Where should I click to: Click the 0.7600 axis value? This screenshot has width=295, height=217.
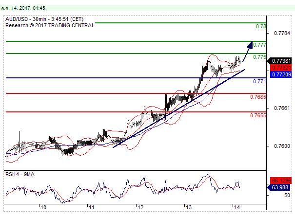coord(282,146)
